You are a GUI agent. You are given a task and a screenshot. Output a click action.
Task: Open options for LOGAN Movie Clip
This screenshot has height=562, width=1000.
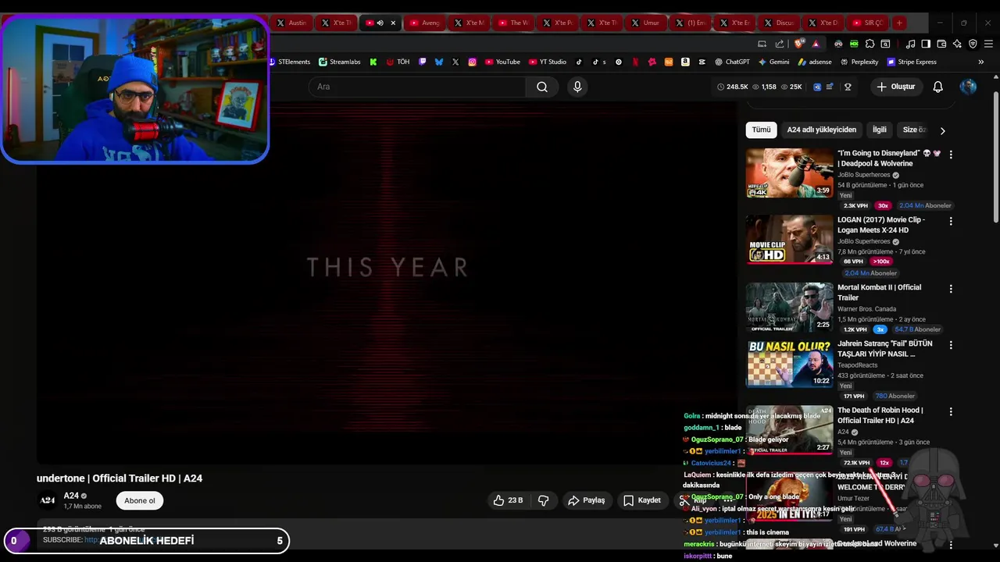click(x=951, y=221)
